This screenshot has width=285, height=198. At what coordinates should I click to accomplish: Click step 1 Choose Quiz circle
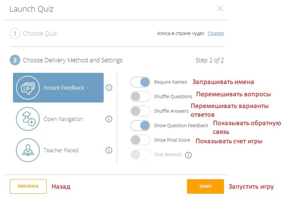[x=15, y=33]
